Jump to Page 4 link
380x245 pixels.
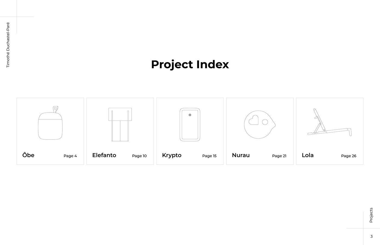[70, 156]
